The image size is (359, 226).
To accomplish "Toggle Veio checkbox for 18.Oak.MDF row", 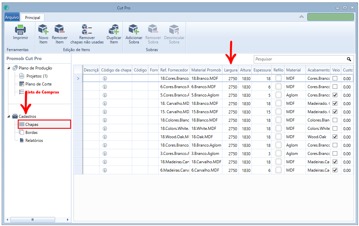I will [335, 137].
